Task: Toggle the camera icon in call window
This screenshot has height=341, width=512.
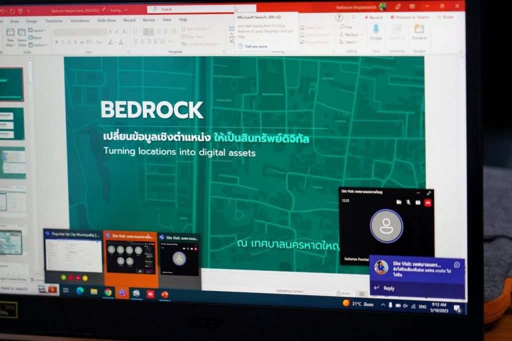Action: [x=398, y=202]
